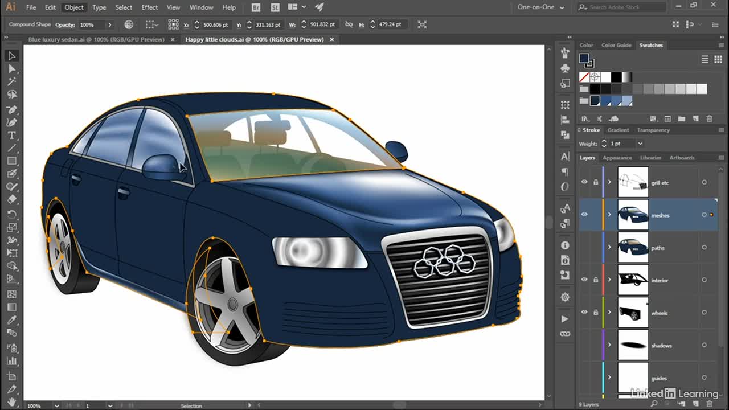This screenshot has width=729, height=410.
Task: Click the Opacity label link
Action: (x=65, y=25)
